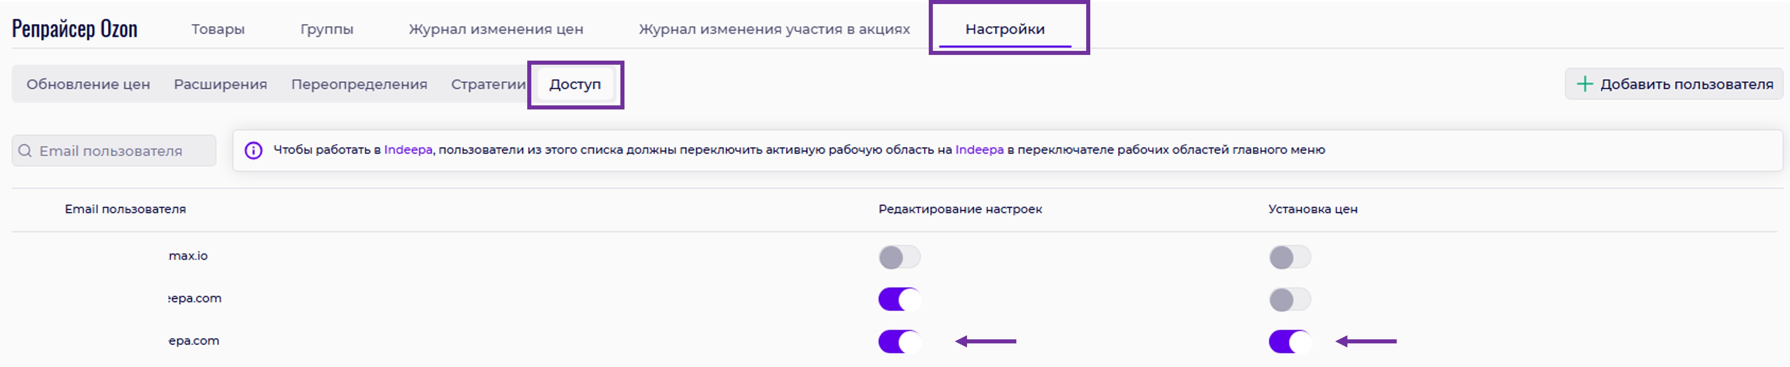Toggle settings editing for max.io user
The height and width of the screenshot is (367, 1790).
pos(899,257)
